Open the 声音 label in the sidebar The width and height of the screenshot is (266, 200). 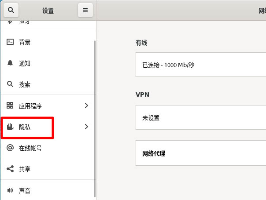click(25, 191)
